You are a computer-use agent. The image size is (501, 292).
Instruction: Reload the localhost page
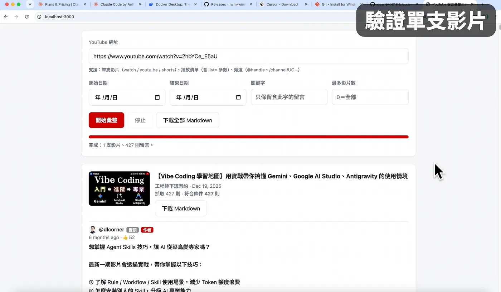click(x=27, y=17)
